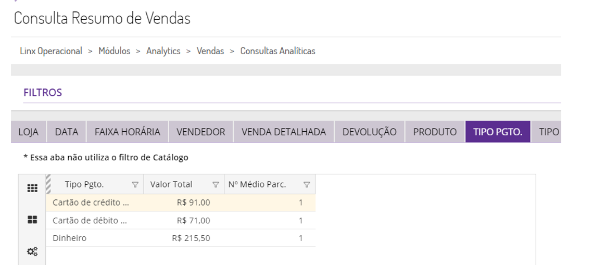Viewport: 605px width, 278px height.
Task: Go to the VENDEDOR tab
Action: pos(200,132)
